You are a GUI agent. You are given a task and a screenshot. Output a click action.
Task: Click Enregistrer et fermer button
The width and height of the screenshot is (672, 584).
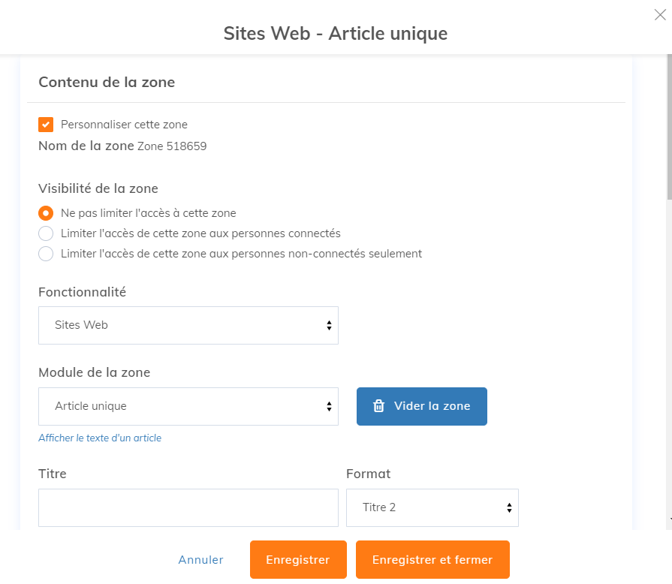point(432,560)
